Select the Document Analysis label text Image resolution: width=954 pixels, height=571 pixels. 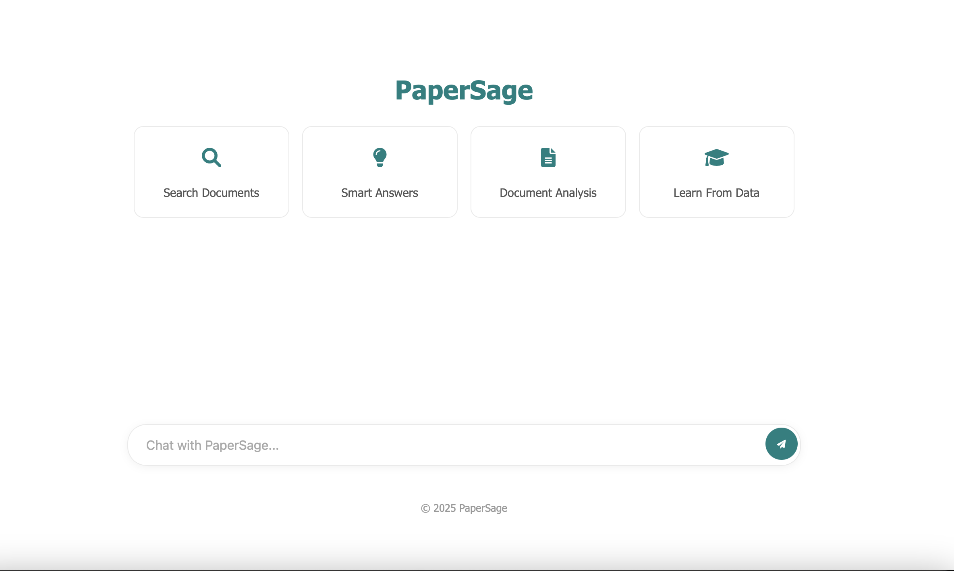click(x=548, y=193)
